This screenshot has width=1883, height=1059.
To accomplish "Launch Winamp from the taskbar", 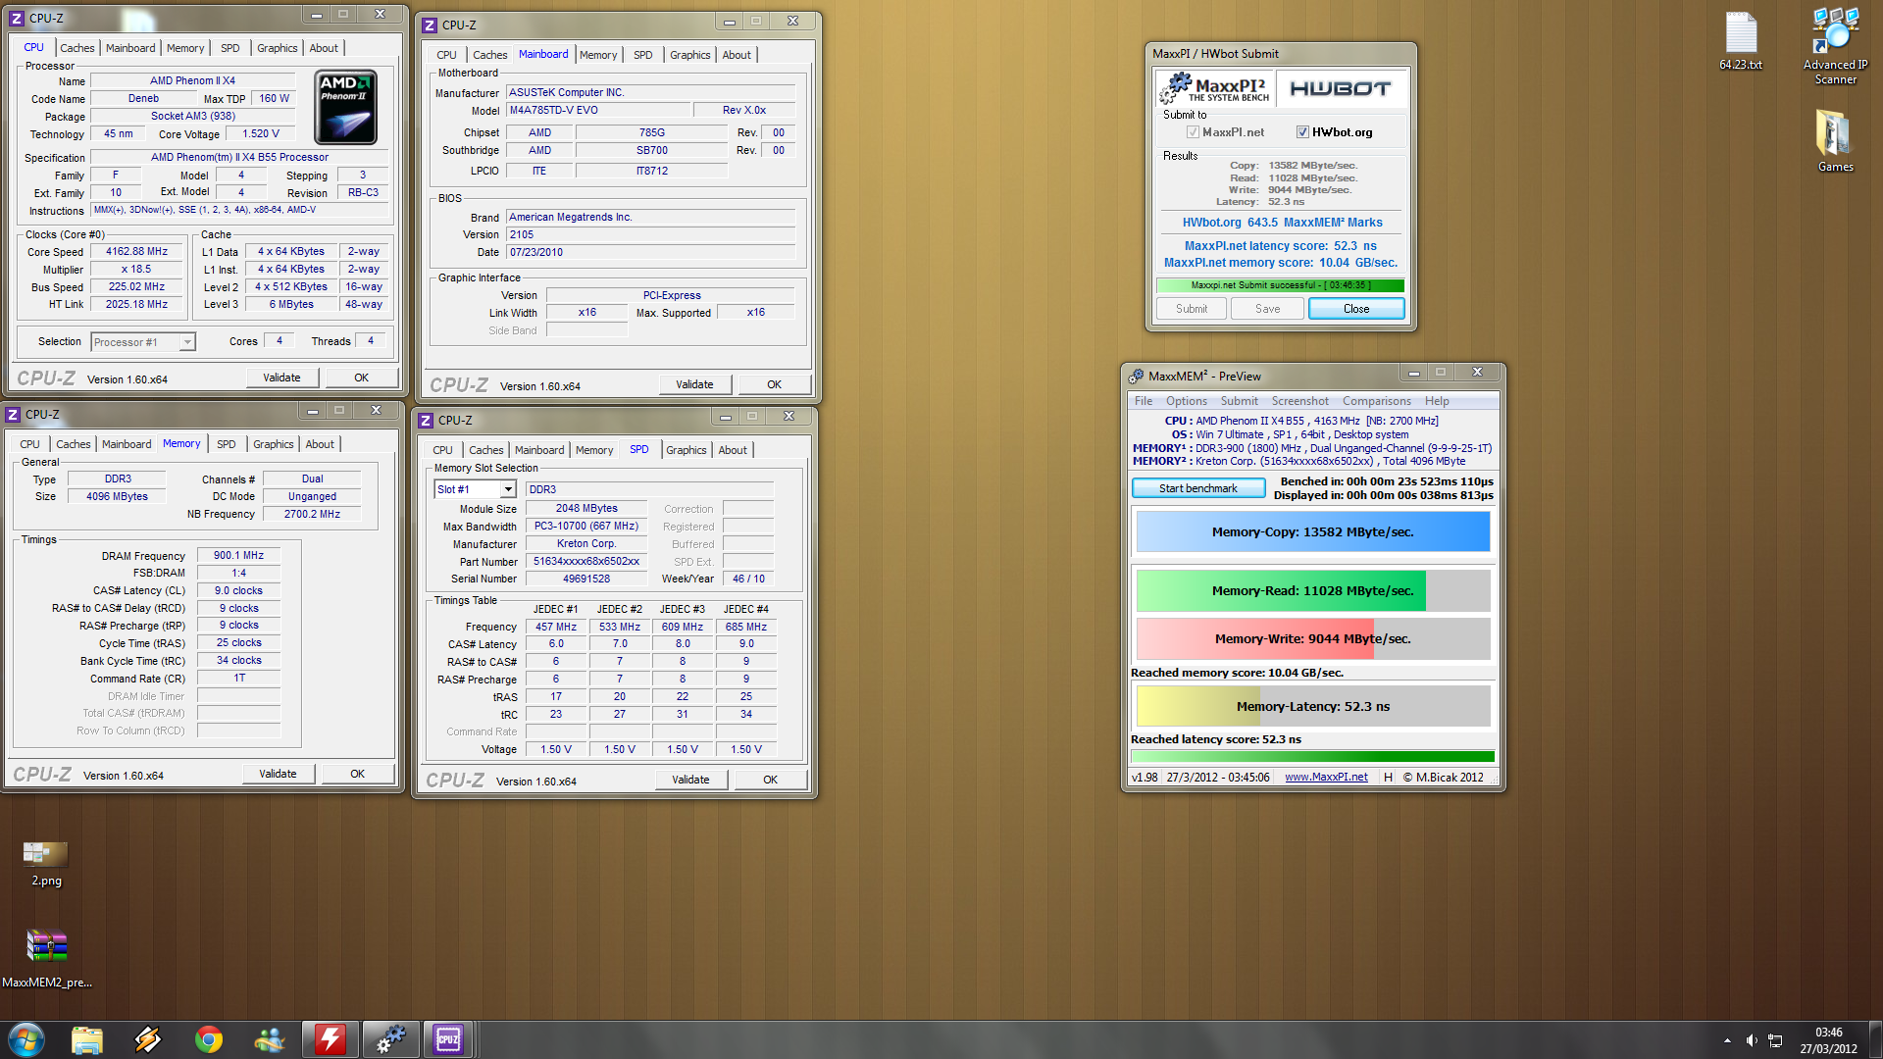I will pos(148,1039).
